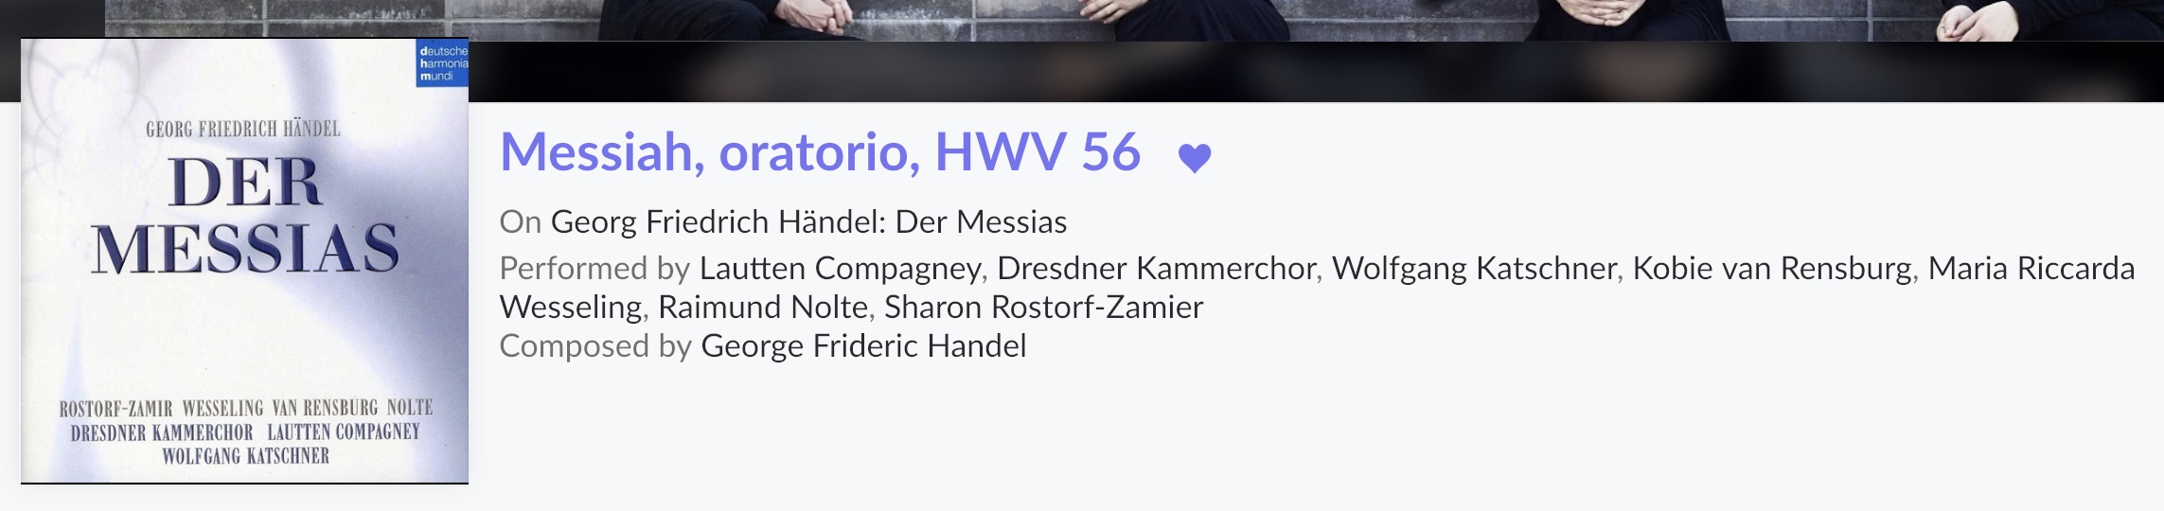Open composer George Frideric Handel
The width and height of the screenshot is (2164, 511).
(x=863, y=346)
